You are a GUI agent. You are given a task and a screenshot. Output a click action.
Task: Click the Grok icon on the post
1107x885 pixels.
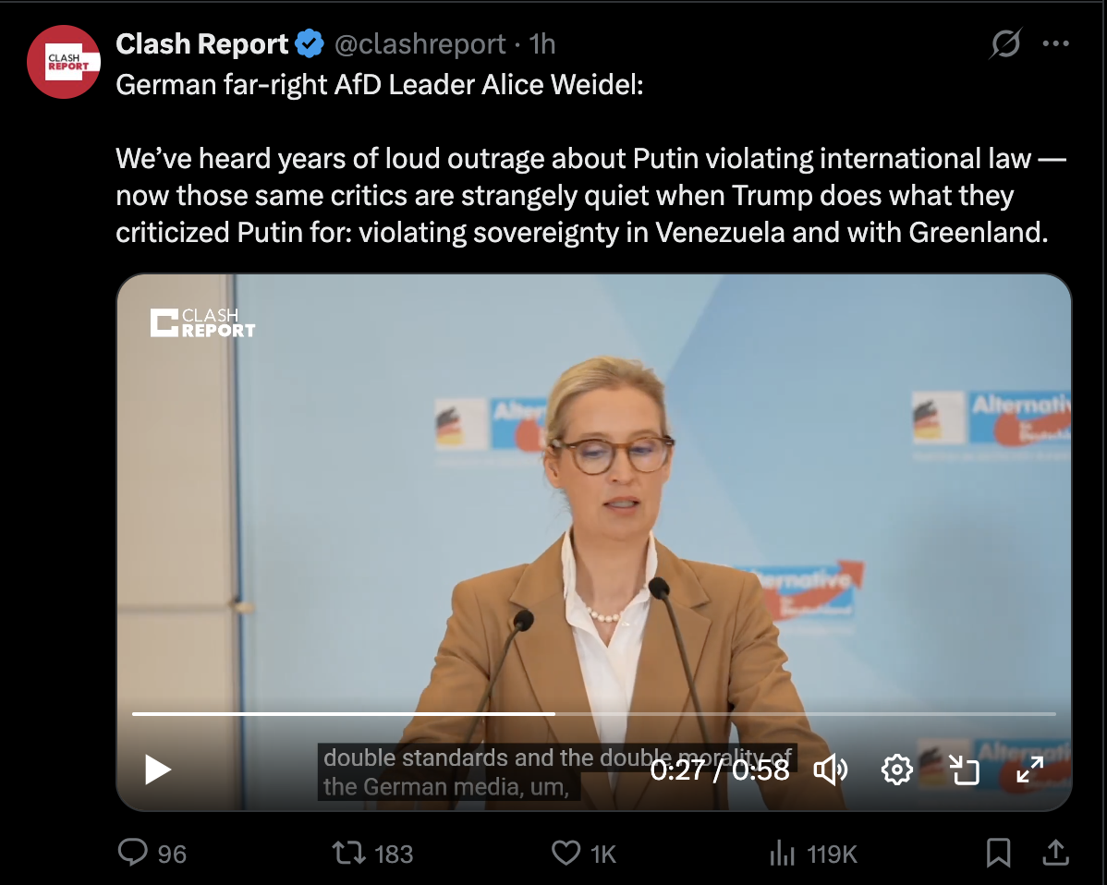(x=1005, y=43)
